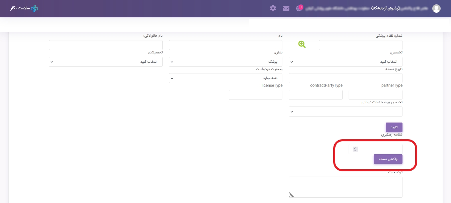Expand the تحصیلات dropdown
Image resolution: width=451 pixels, height=203 pixels.
pos(105,62)
